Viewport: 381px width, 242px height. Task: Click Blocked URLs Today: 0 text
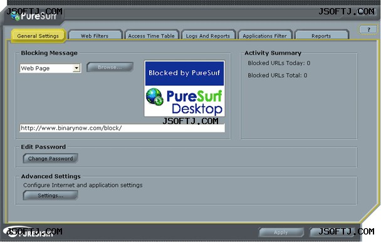point(279,63)
